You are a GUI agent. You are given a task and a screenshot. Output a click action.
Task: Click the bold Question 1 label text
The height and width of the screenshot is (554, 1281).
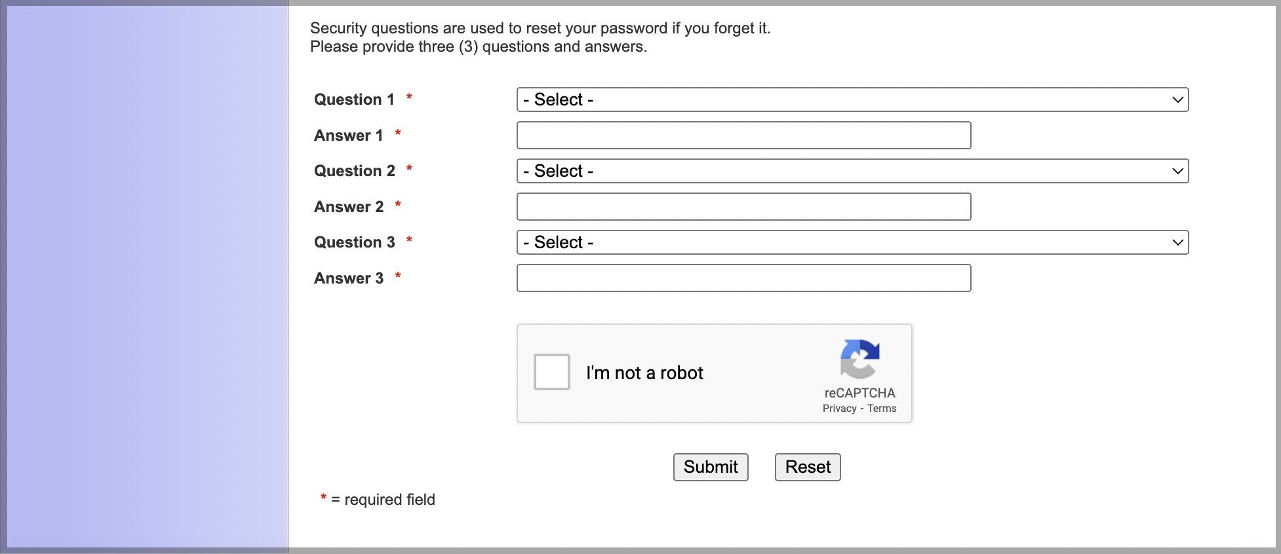tap(354, 100)
